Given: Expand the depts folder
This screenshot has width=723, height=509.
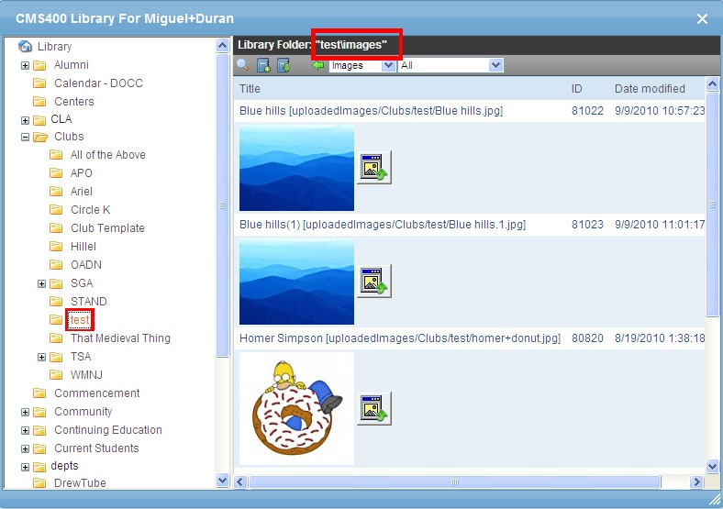Looking at the screenshot, I should pos(26,467).
